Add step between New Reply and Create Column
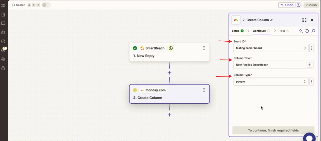 [170, 73]
